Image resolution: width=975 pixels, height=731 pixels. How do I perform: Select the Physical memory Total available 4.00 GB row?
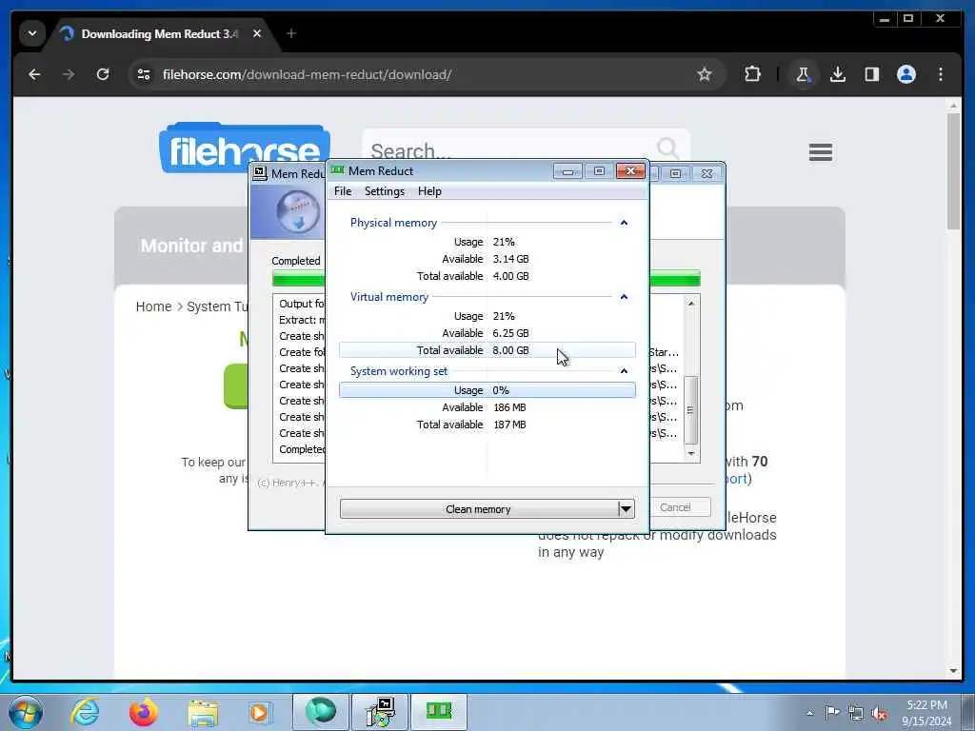(x=487, y=276)
